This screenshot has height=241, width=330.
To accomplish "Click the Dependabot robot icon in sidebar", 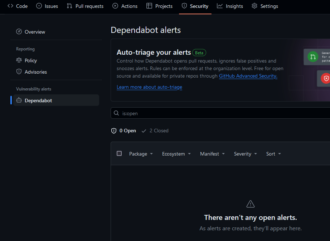I will point(19,100).
